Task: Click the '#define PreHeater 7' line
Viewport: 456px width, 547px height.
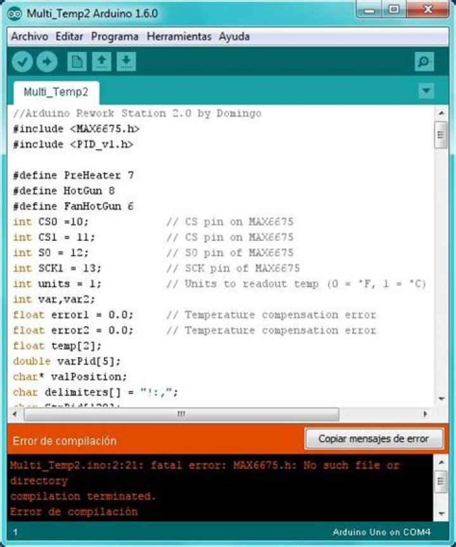Action: tap(73, 175)
